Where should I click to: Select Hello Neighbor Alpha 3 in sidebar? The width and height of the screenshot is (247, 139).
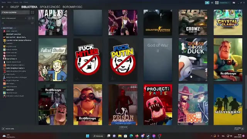pos(15,68)
